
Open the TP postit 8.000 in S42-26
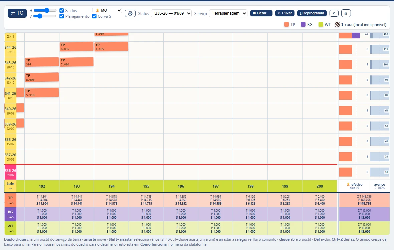(42, 77)
